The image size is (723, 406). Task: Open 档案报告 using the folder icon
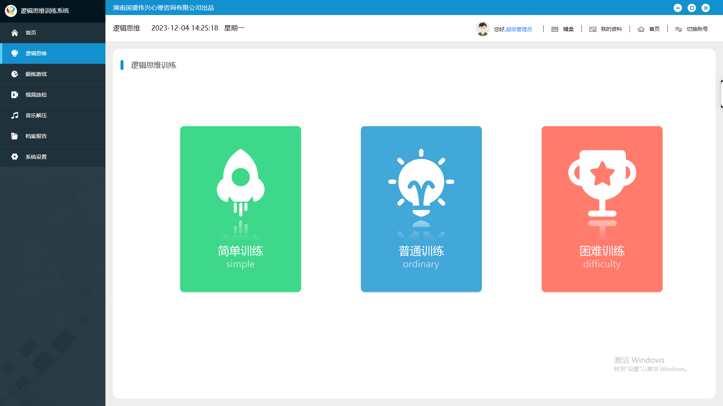(x=15, y=136)
